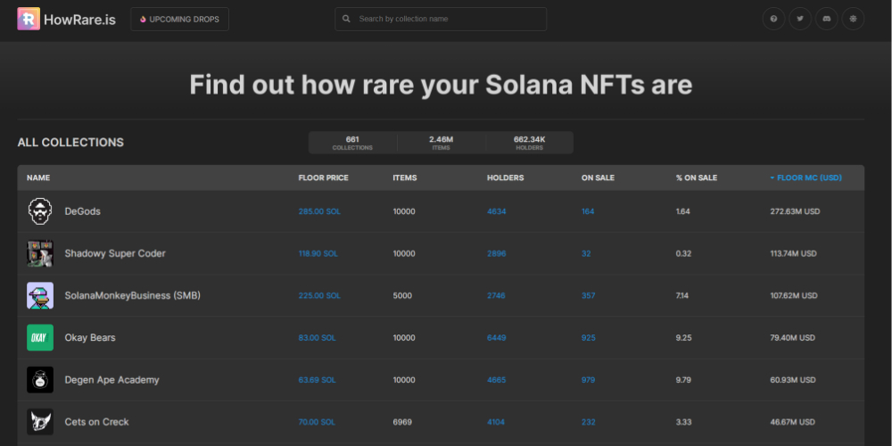This screenshot has height=446, width=892.
Task: Click Okay Bears on sale 925
Action: click(588, 338)
